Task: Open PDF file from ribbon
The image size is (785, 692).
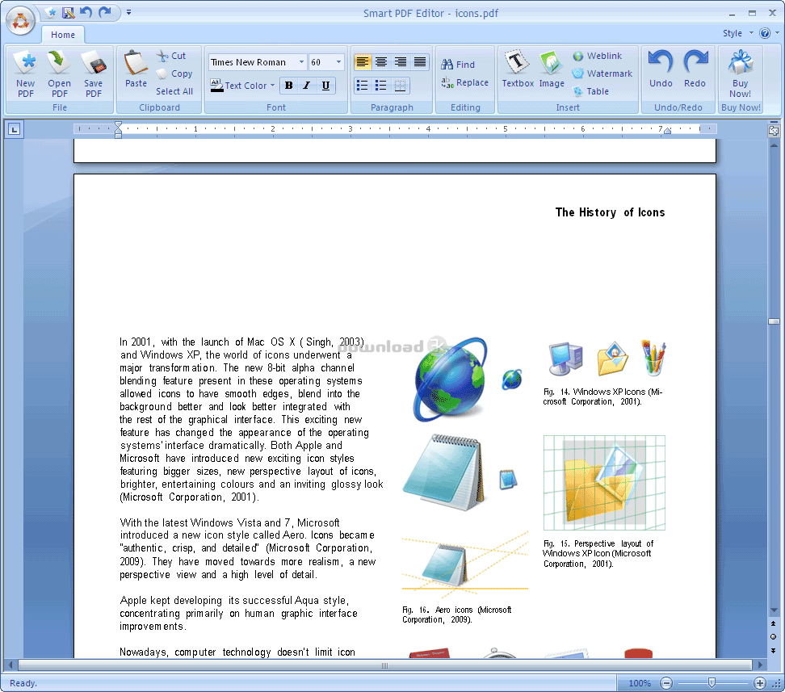Action: pyautogui.click(x=59, y=74)
